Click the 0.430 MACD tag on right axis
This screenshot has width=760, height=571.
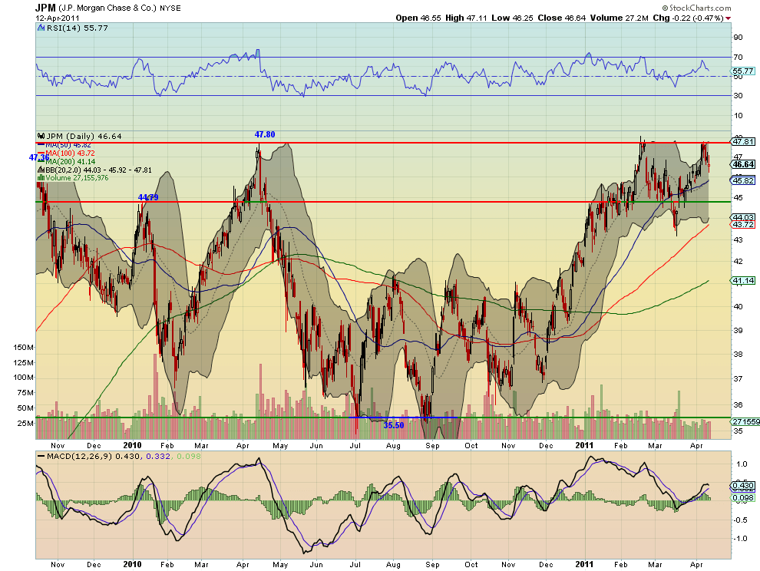point(743,485)
